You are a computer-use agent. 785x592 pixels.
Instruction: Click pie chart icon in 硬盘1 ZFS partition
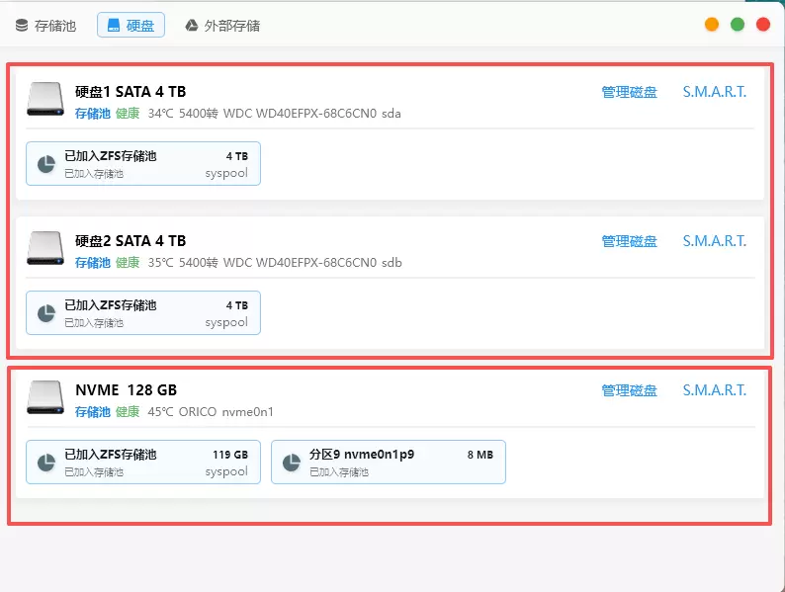45,164
